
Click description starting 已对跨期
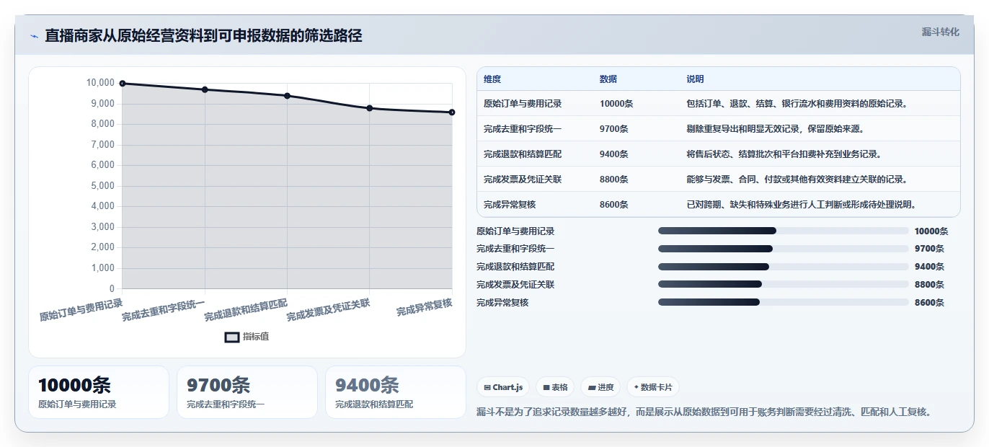[x=802, y=205]
